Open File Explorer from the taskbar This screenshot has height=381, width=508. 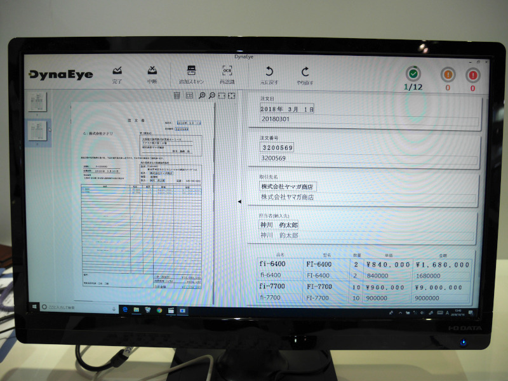point(137,310)
